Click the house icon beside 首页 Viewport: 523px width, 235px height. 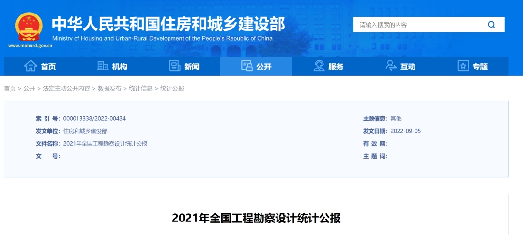[31, 66]
